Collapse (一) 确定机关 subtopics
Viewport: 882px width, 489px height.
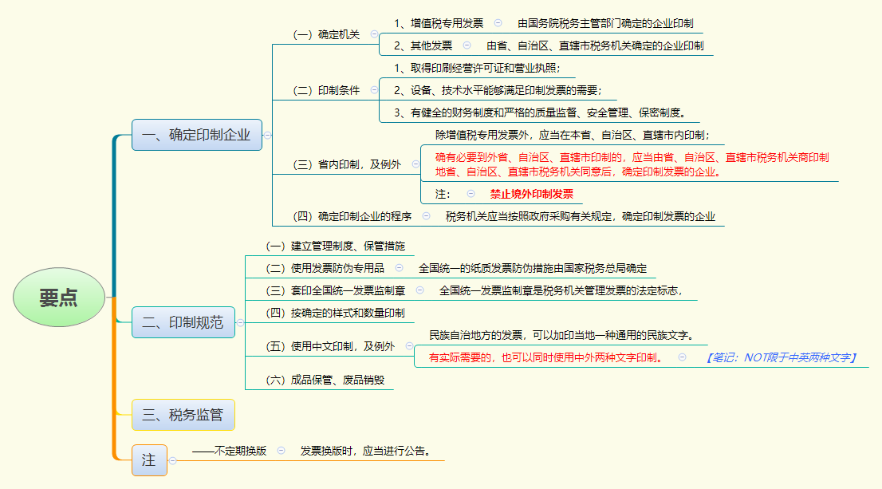click(x=374, y=34)
